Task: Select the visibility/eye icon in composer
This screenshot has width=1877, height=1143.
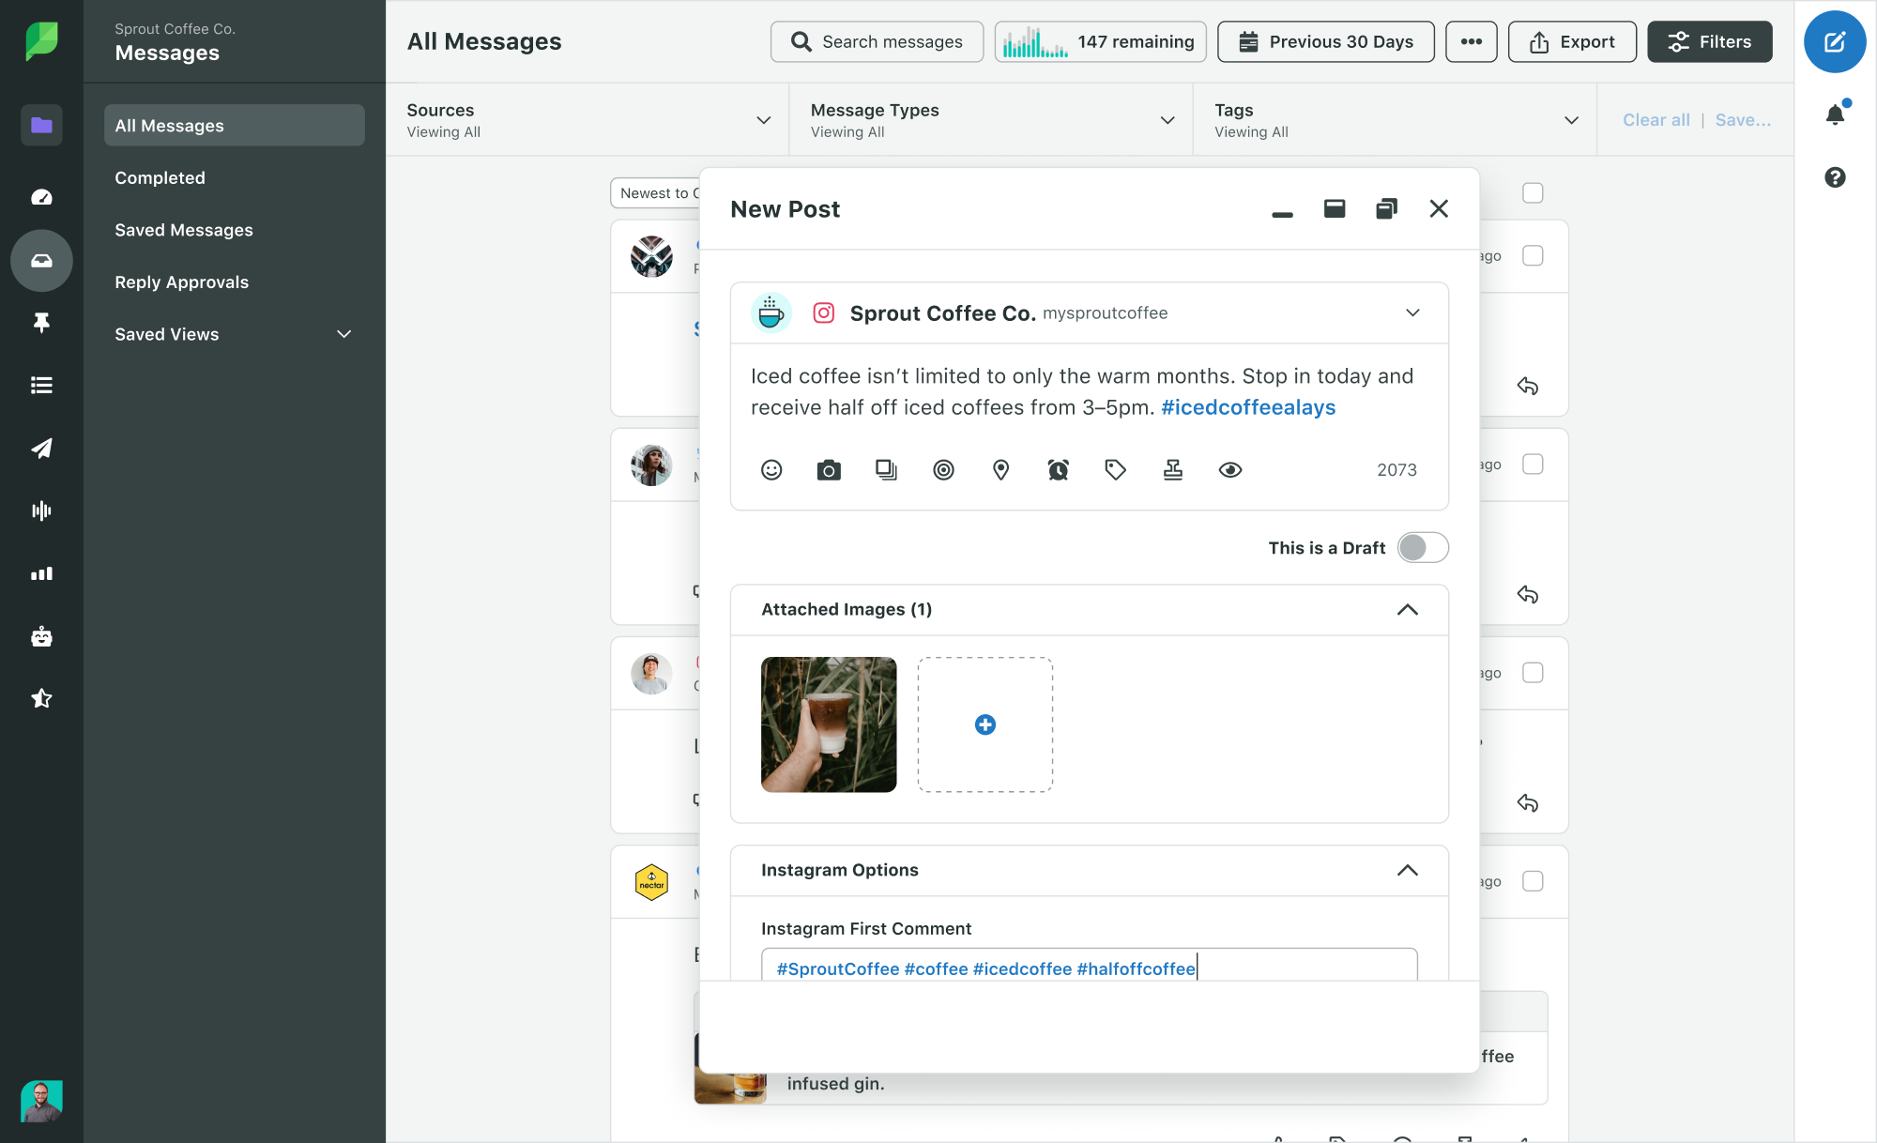Action: click(1230, 470)
